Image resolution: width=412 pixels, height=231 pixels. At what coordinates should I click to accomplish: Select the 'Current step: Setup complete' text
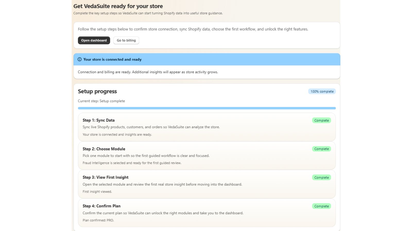[x=101, y=101]
